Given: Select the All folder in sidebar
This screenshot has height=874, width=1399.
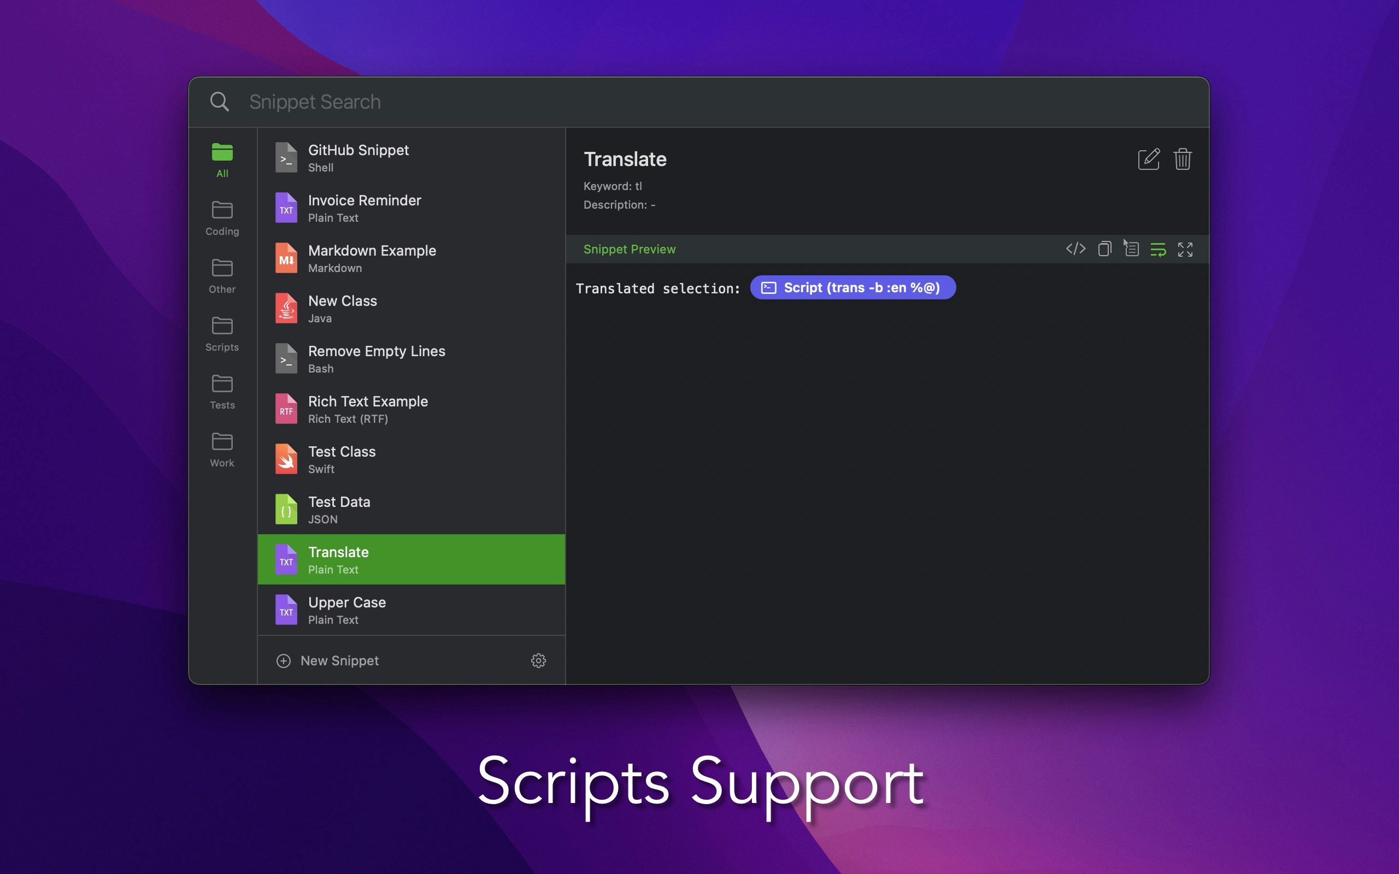Looking at the screenshot, I should (x=222, y=160).
